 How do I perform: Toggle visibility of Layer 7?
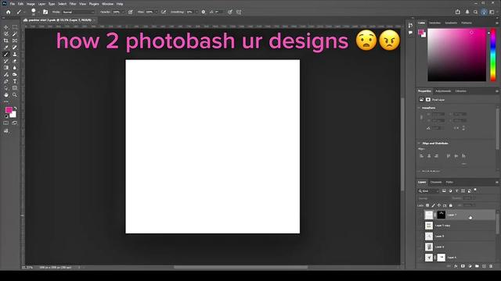pos(420,215)
